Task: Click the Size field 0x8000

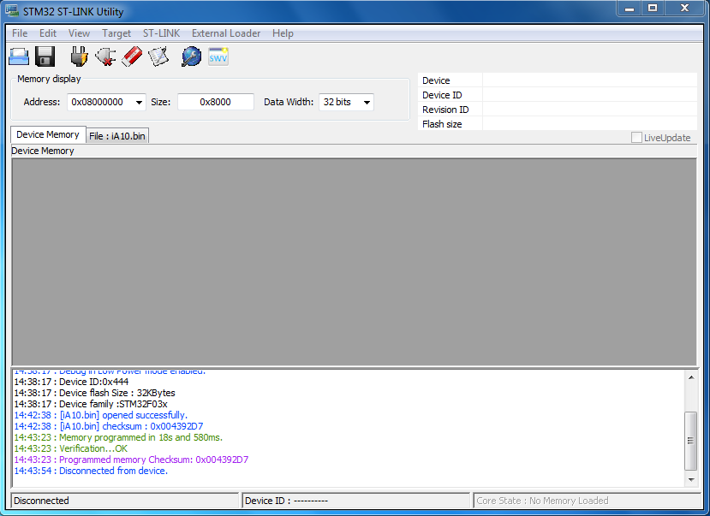Action: (216, 102)
